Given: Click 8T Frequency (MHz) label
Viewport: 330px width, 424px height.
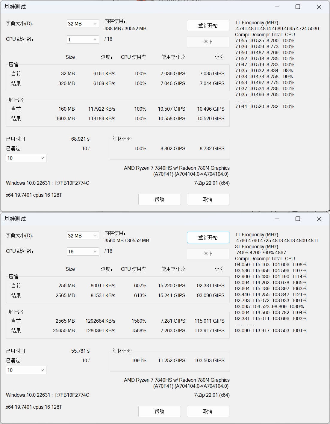Looking at the screenshot, I should 257,246.
